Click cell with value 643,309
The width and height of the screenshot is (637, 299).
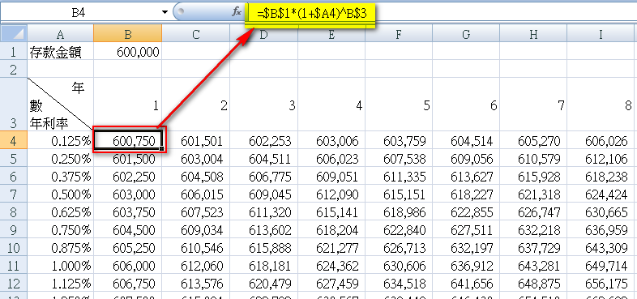tap(601, 248)
